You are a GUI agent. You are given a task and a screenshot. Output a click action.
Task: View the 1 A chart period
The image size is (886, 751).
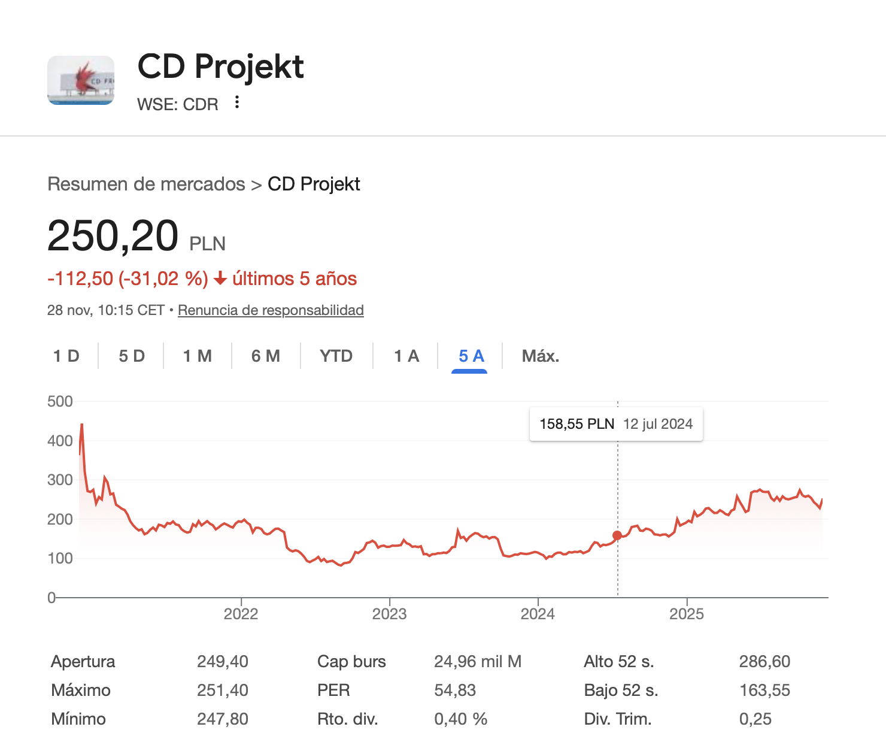406,356
